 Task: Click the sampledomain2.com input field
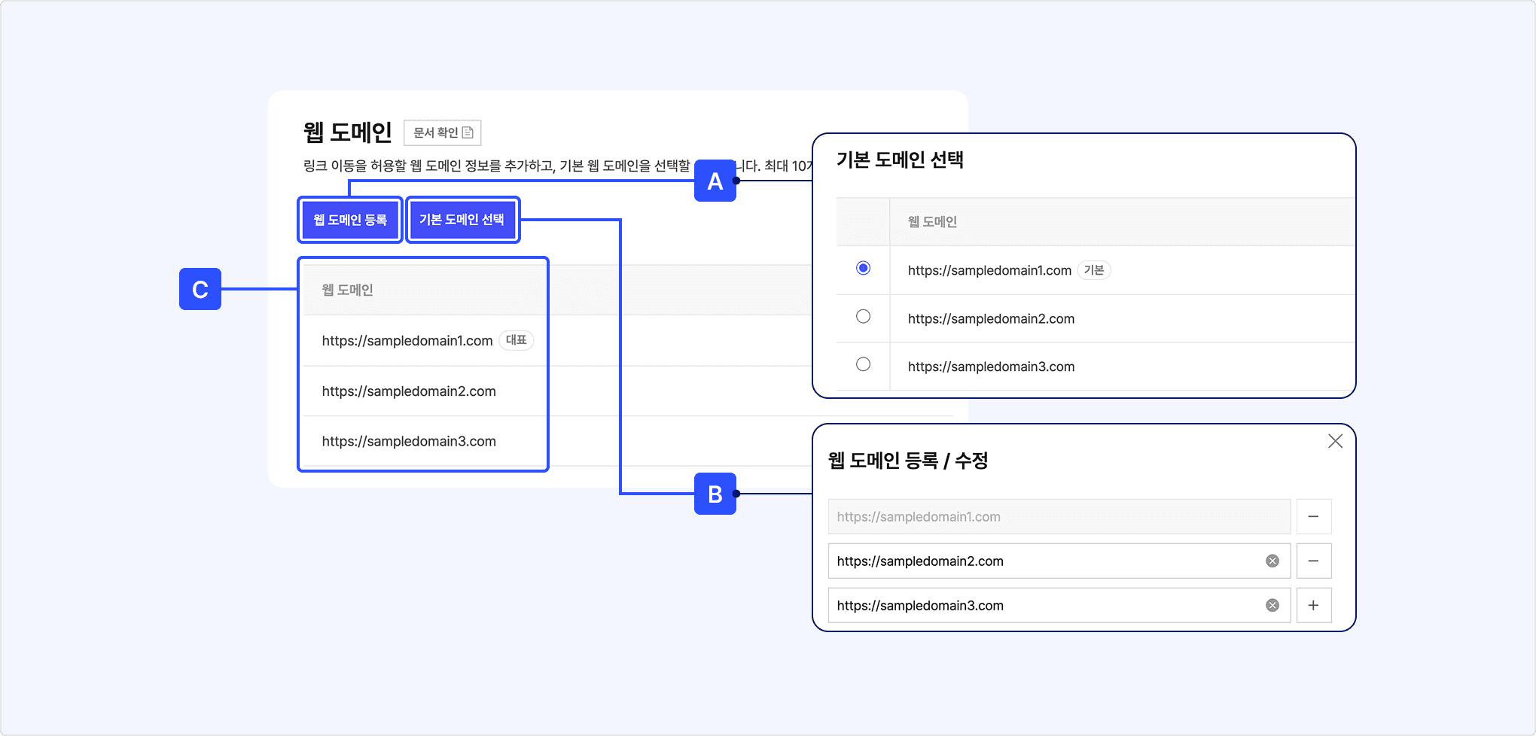pyautogui.click(x=1039, y=561)
